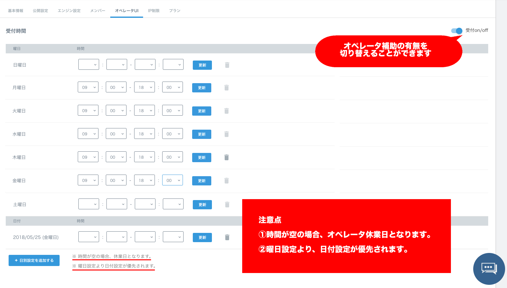Open 水曜日 end hour dropdown

tap(144, 133)
